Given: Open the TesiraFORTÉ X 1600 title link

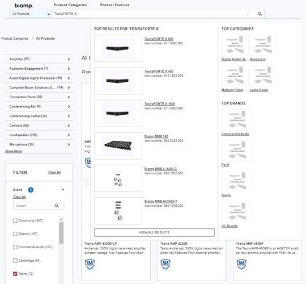Looking at the screenshot, I should (160, 104).
